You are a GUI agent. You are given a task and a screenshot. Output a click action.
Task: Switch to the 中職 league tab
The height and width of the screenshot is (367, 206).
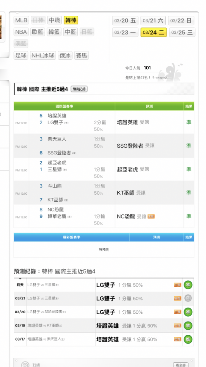click(54, 20)
